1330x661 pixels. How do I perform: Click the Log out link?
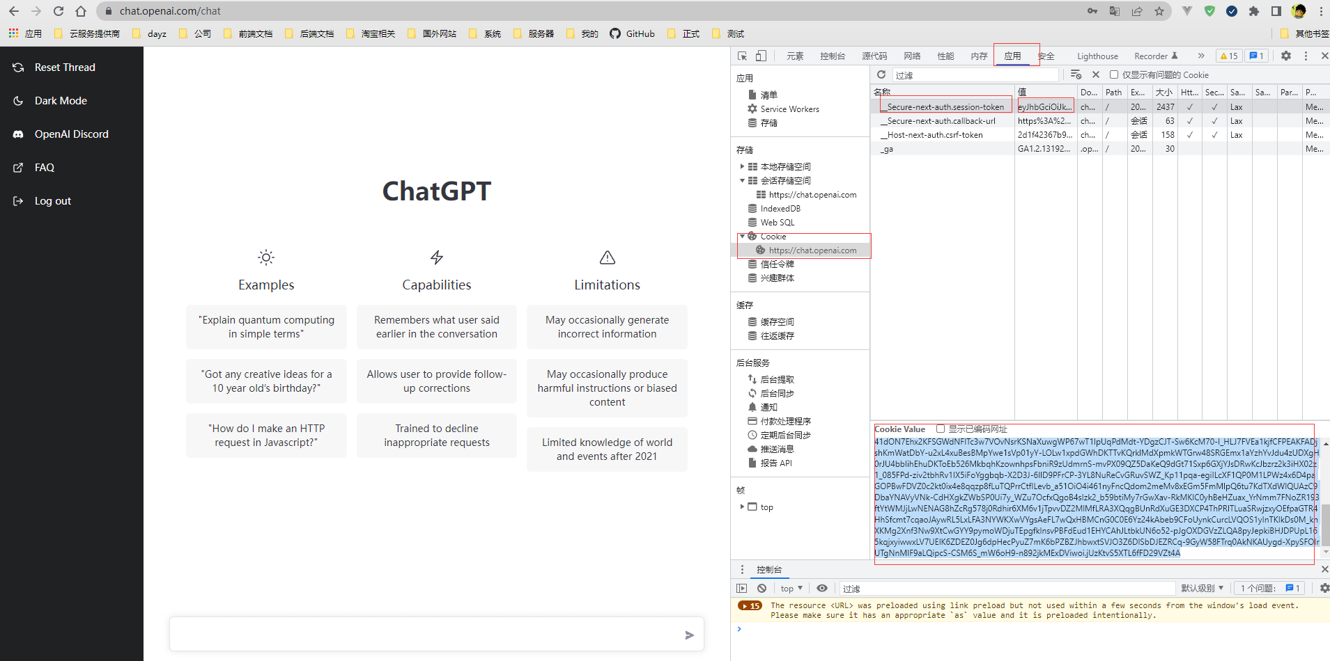53,201
